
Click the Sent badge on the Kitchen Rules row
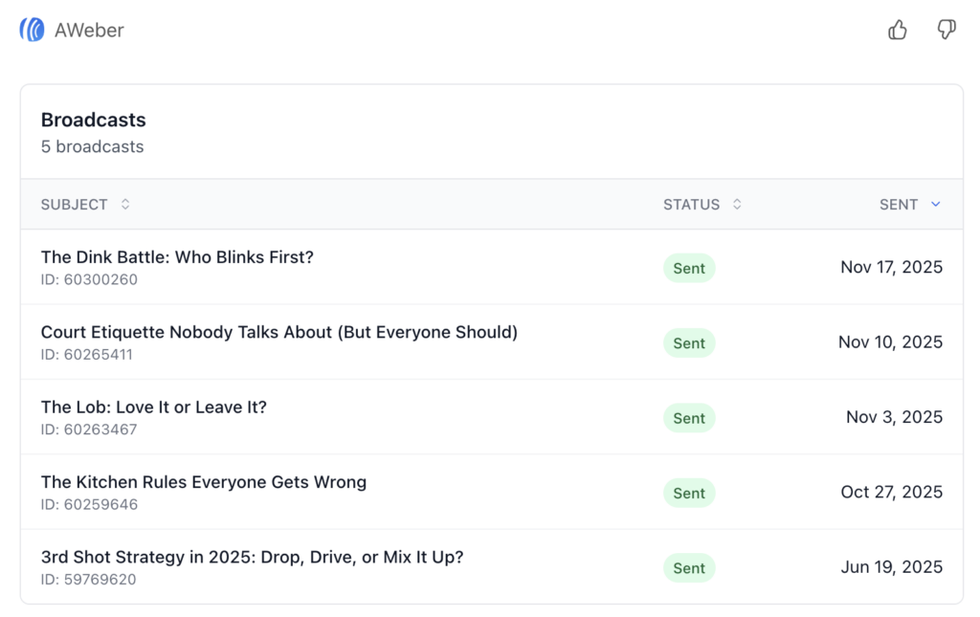689,493
